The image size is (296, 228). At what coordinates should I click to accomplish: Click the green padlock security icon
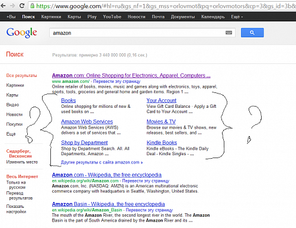tap(32, 6)
